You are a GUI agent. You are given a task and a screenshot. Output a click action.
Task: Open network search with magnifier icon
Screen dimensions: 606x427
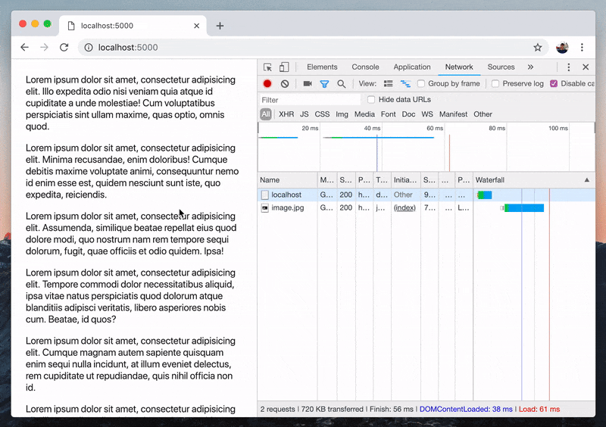click(342, 84)
